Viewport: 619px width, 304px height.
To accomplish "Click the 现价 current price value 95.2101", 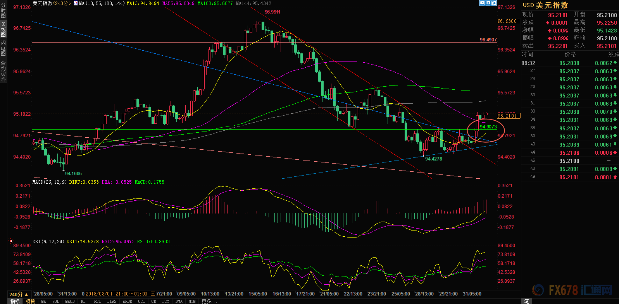I will pyautogui.click(x=558, y=15).
